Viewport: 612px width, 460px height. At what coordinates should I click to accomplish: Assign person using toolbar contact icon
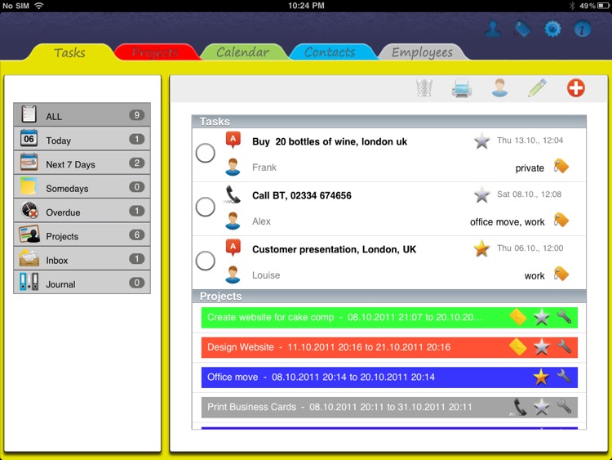(499, 88)
